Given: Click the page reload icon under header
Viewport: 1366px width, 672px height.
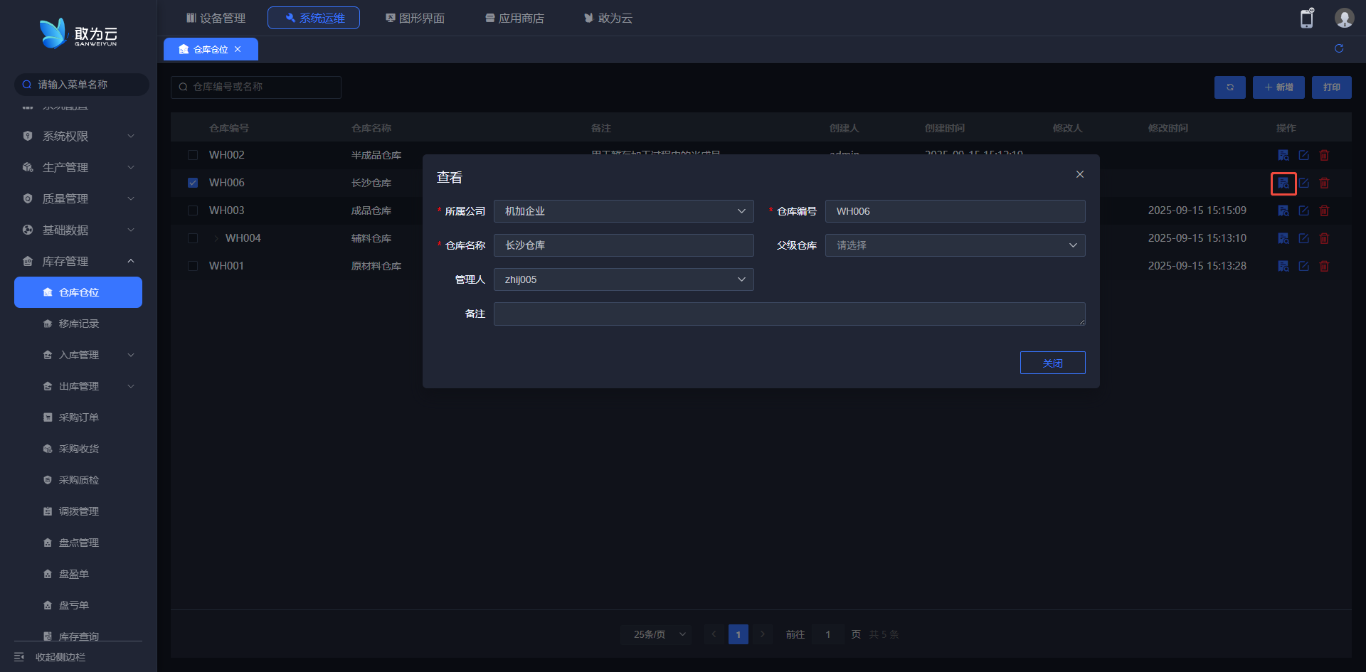Looking at the screenshot, I should 1339,48.
